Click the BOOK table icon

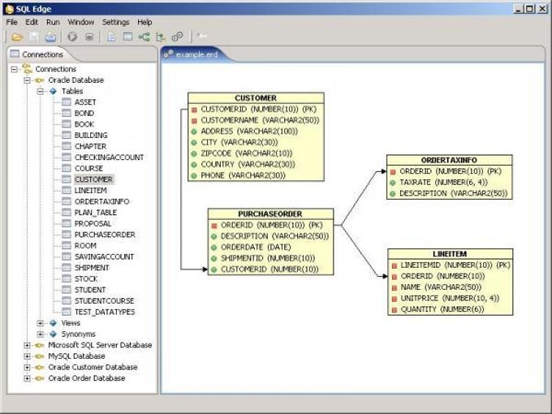coord(67,124)
